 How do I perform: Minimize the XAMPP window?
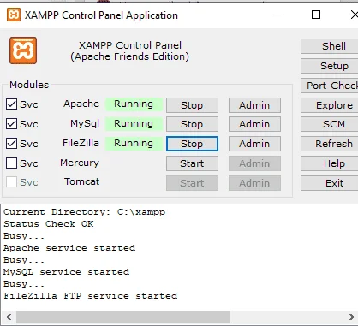tap(277, 15)
